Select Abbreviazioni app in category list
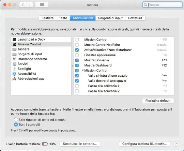 click(41, 79)
